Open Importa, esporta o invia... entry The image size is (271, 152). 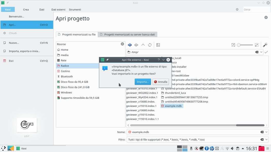(x=27, y=51)
